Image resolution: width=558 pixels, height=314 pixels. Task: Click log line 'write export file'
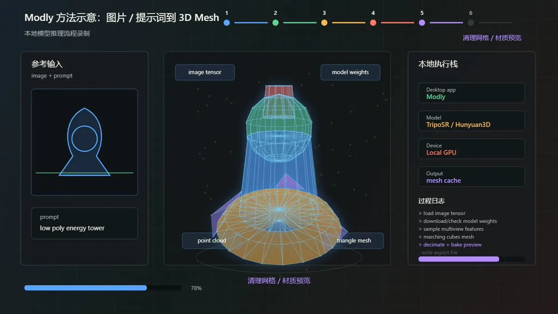[x=439, y=253]
